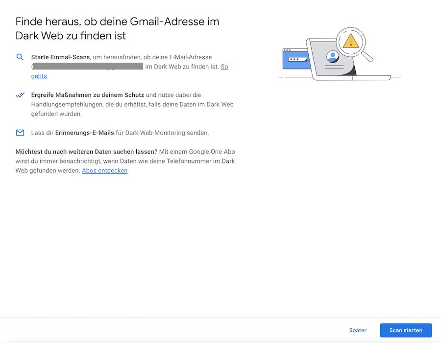Click the warning triangle in the magnifier illustration
This screenshot has width=441, height=343.
click(351, 41)
